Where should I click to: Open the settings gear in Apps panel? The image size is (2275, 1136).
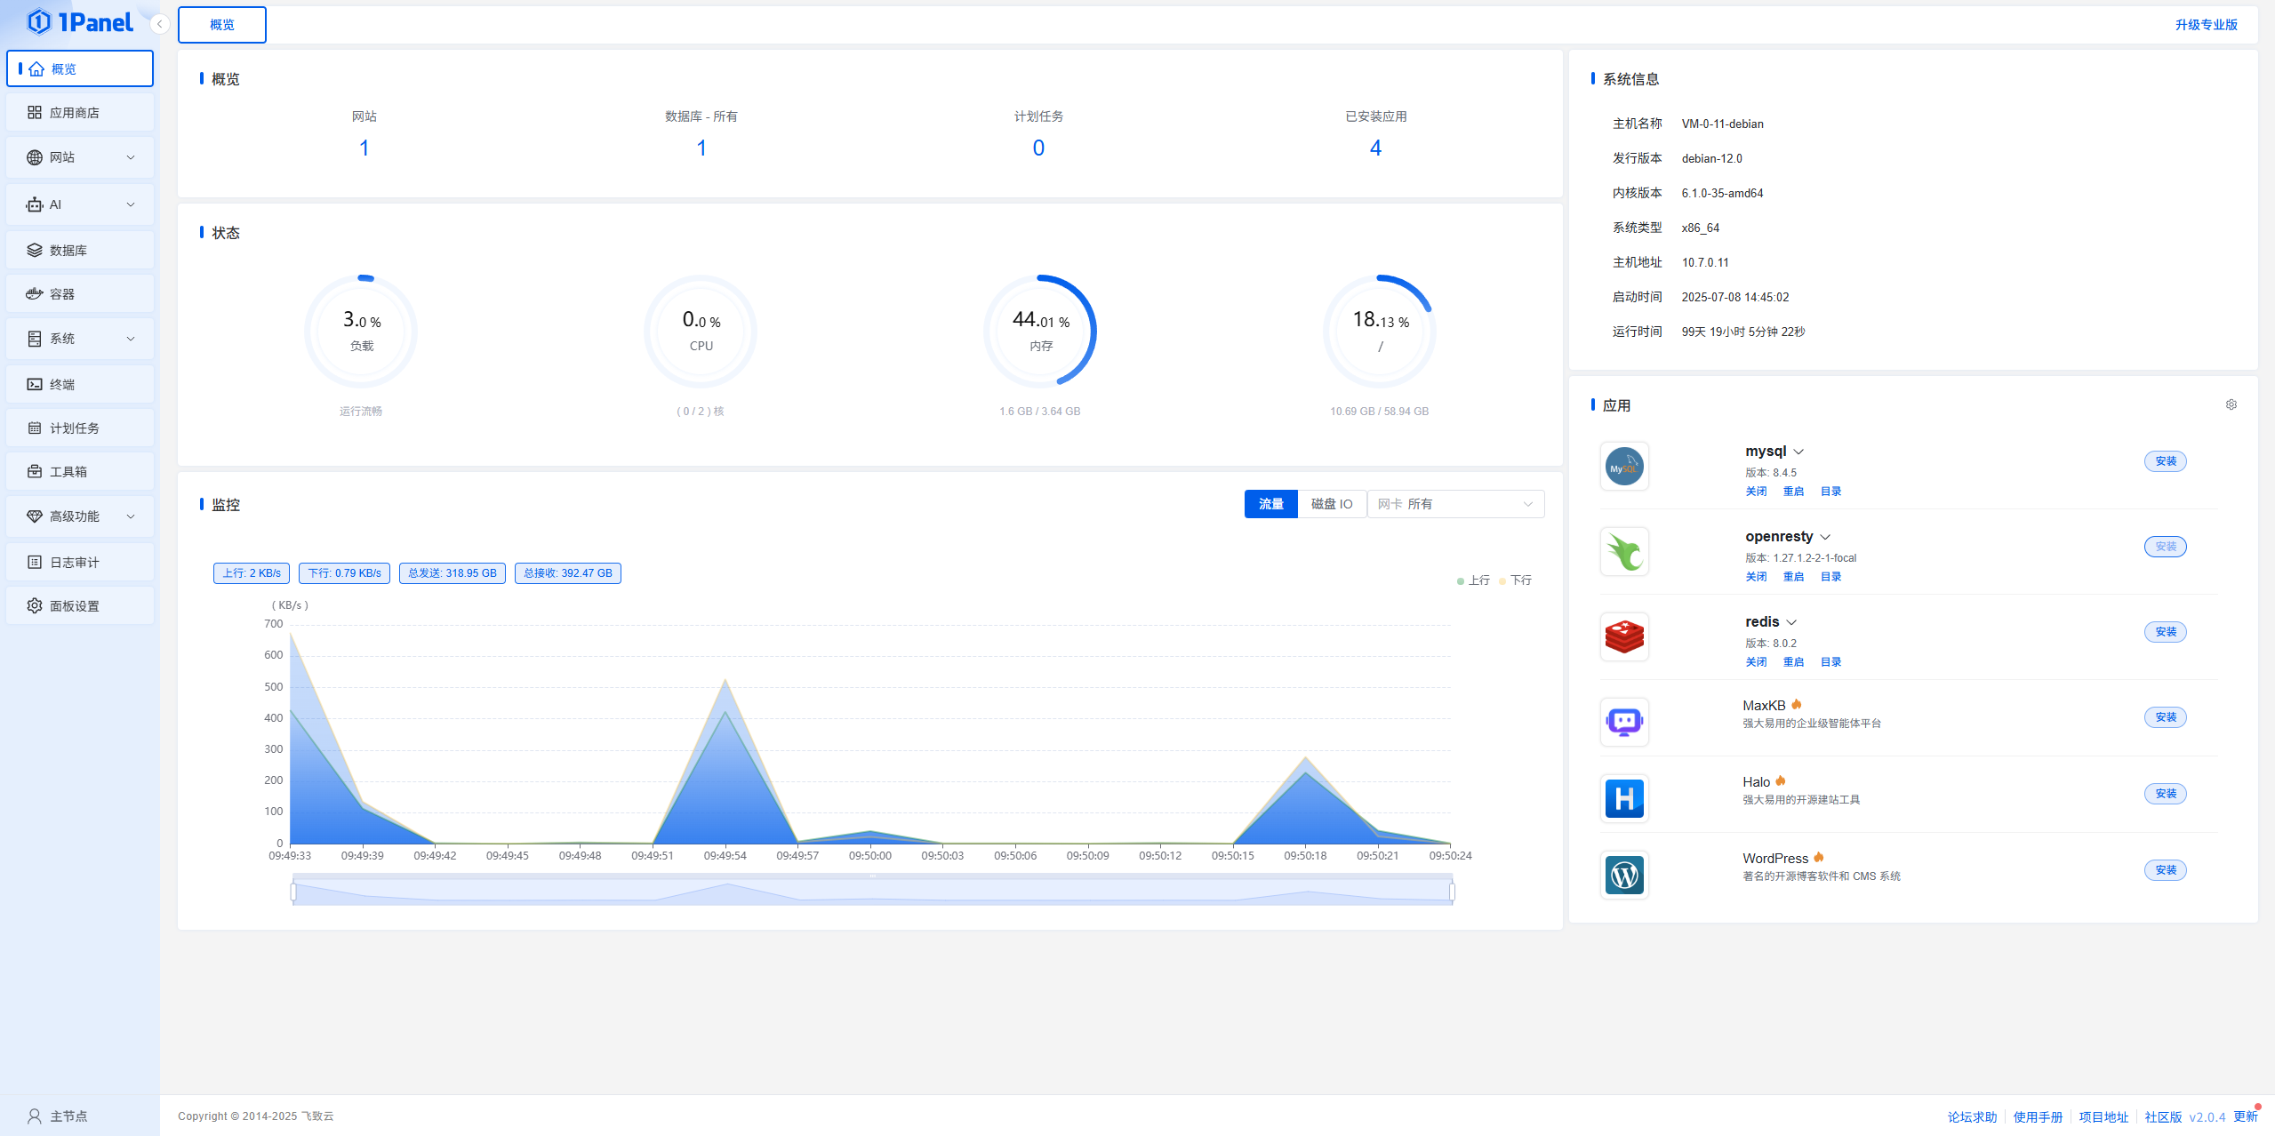pos(2231,404)
